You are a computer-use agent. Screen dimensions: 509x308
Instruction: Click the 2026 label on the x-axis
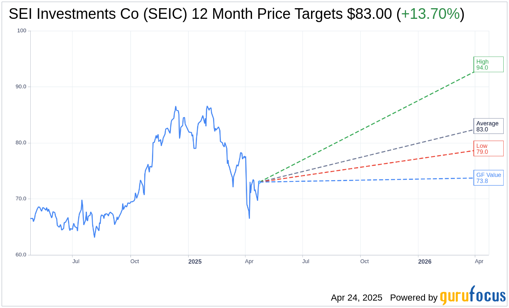[x=425, y=262]
